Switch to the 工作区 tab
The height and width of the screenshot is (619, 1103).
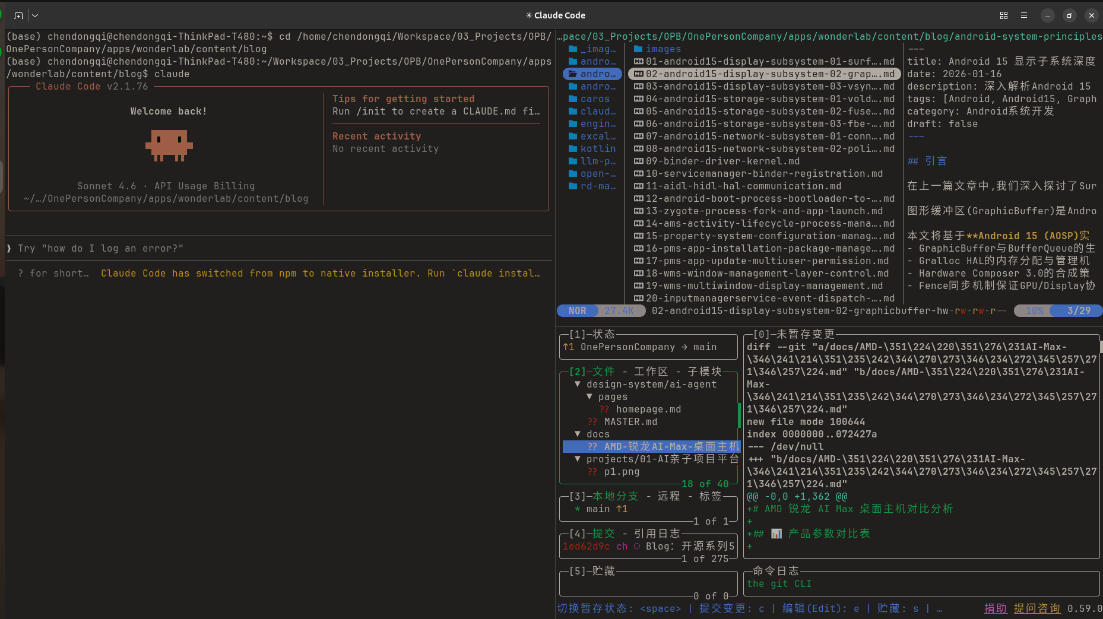point(651,372)
